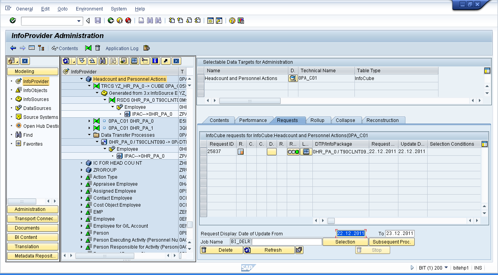The image size is (498, 275).
Task: Click the display icon for Headcount and Personnel Actions target
Action: pos(293,78)
